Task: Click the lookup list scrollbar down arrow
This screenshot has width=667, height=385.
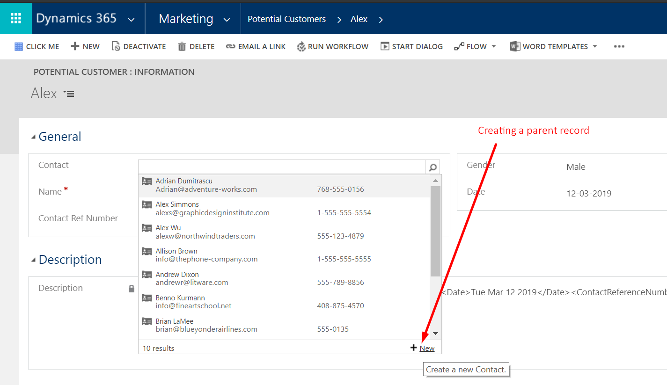Action: pyautogui.click(x=435, y=334)
